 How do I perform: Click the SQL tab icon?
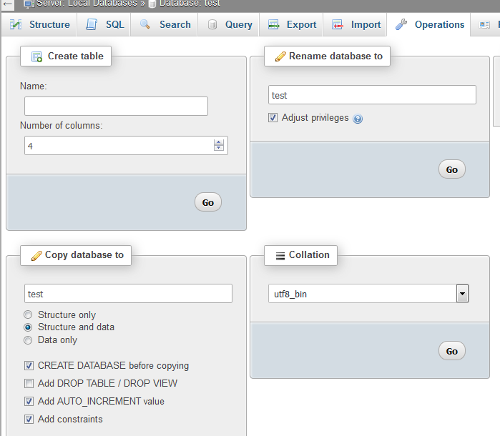[x=92, y=24]
